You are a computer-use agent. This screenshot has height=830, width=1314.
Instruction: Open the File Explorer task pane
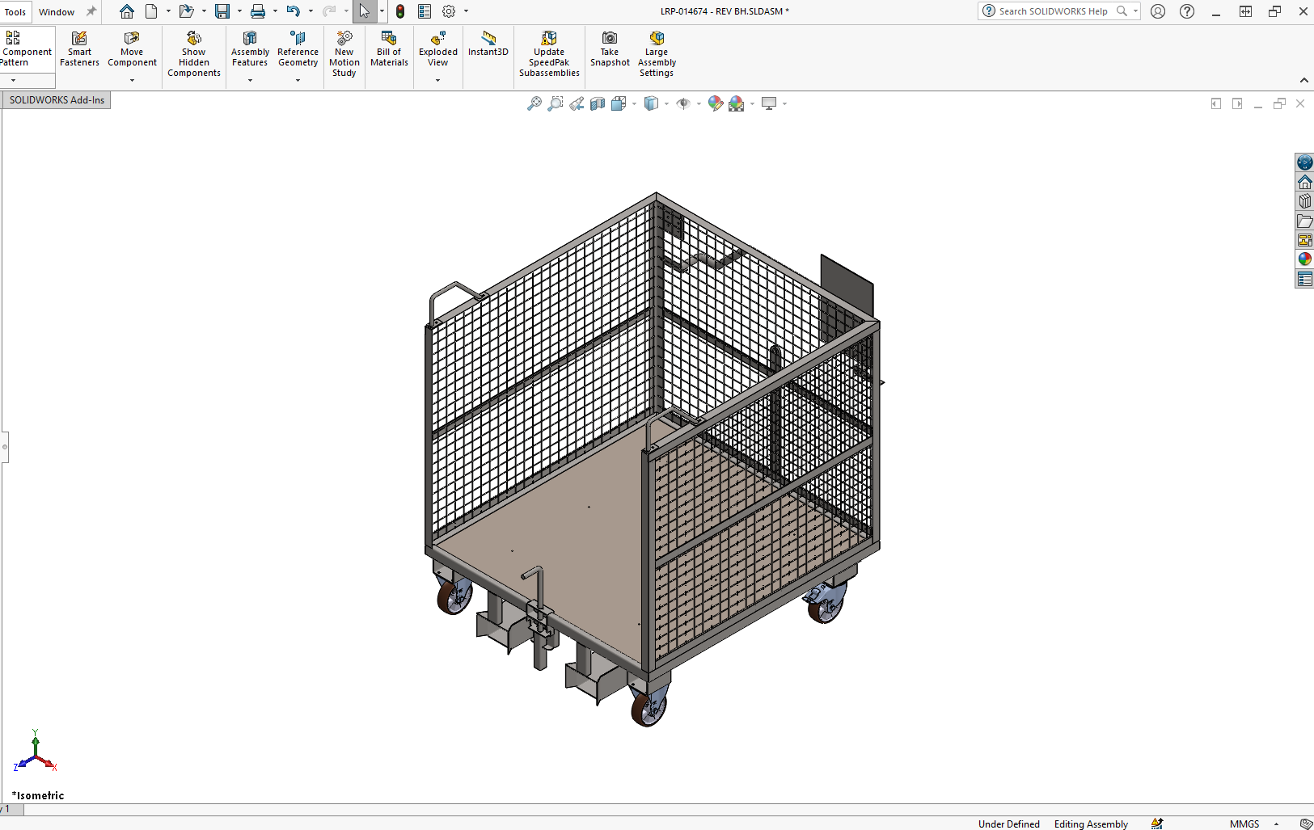1304,221
